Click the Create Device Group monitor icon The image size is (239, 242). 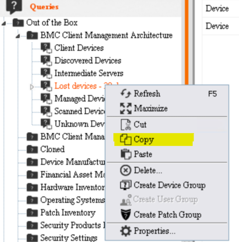(126, 185)
